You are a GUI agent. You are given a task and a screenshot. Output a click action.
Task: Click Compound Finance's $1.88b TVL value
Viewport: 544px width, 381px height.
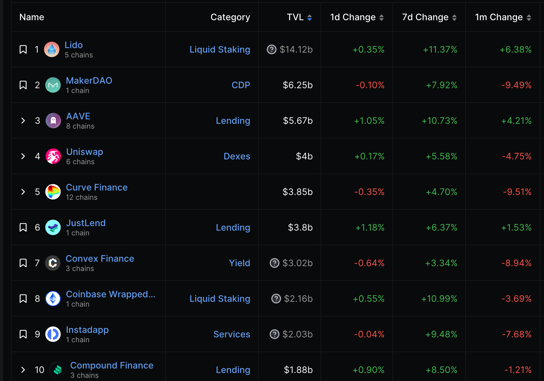298,370
